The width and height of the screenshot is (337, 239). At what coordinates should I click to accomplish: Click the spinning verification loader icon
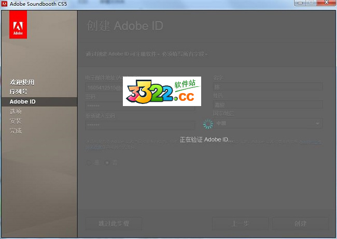click(x=208, y=124)
